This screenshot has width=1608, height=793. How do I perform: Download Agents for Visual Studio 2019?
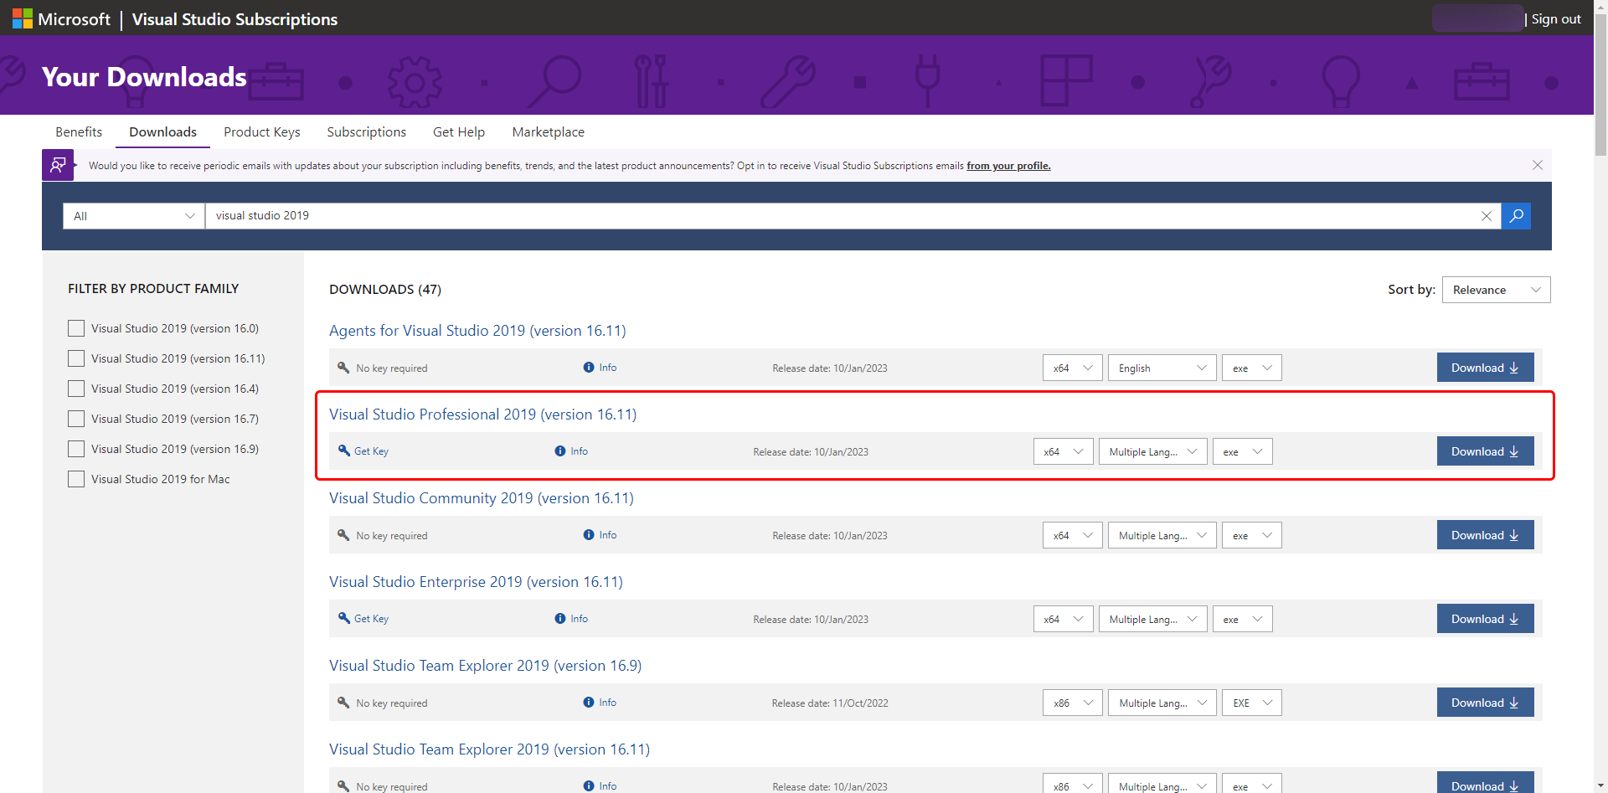(1485, 368)
